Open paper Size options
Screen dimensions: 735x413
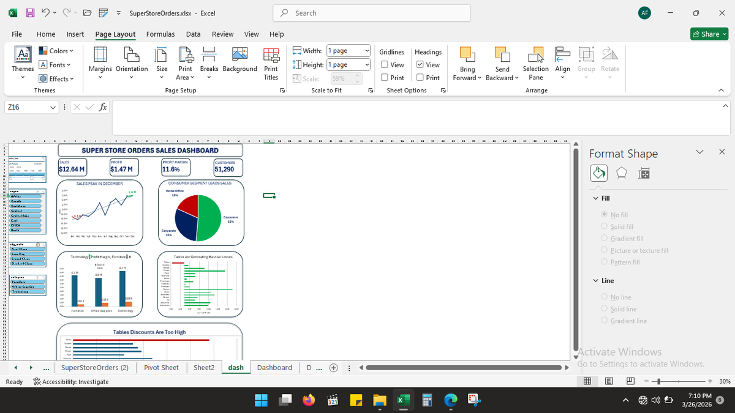[x=162, y=64]
